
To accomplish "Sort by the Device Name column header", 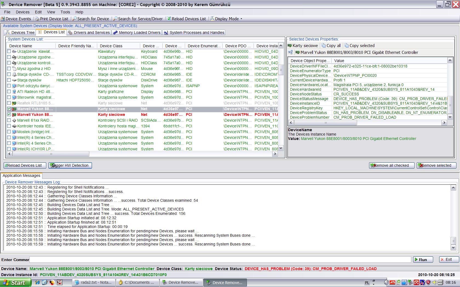I will [31, 46].
